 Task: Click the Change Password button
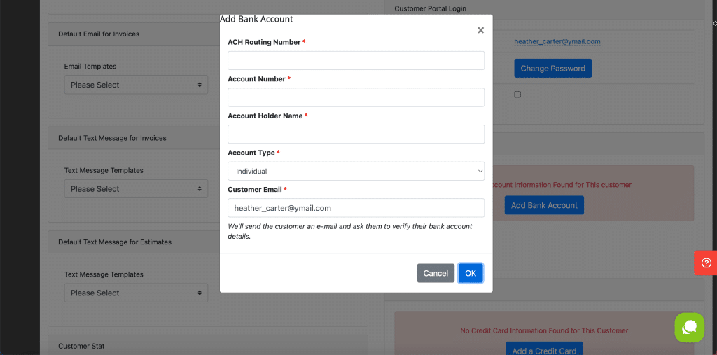pos(553,68)
